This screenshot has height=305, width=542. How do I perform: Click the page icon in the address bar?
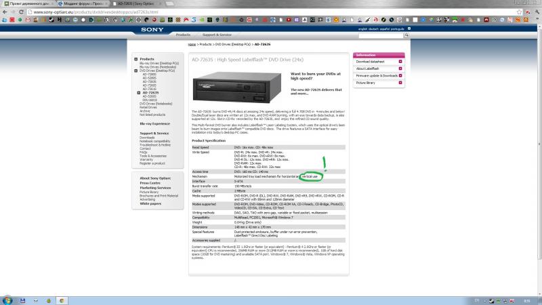(x=30, y=12)
